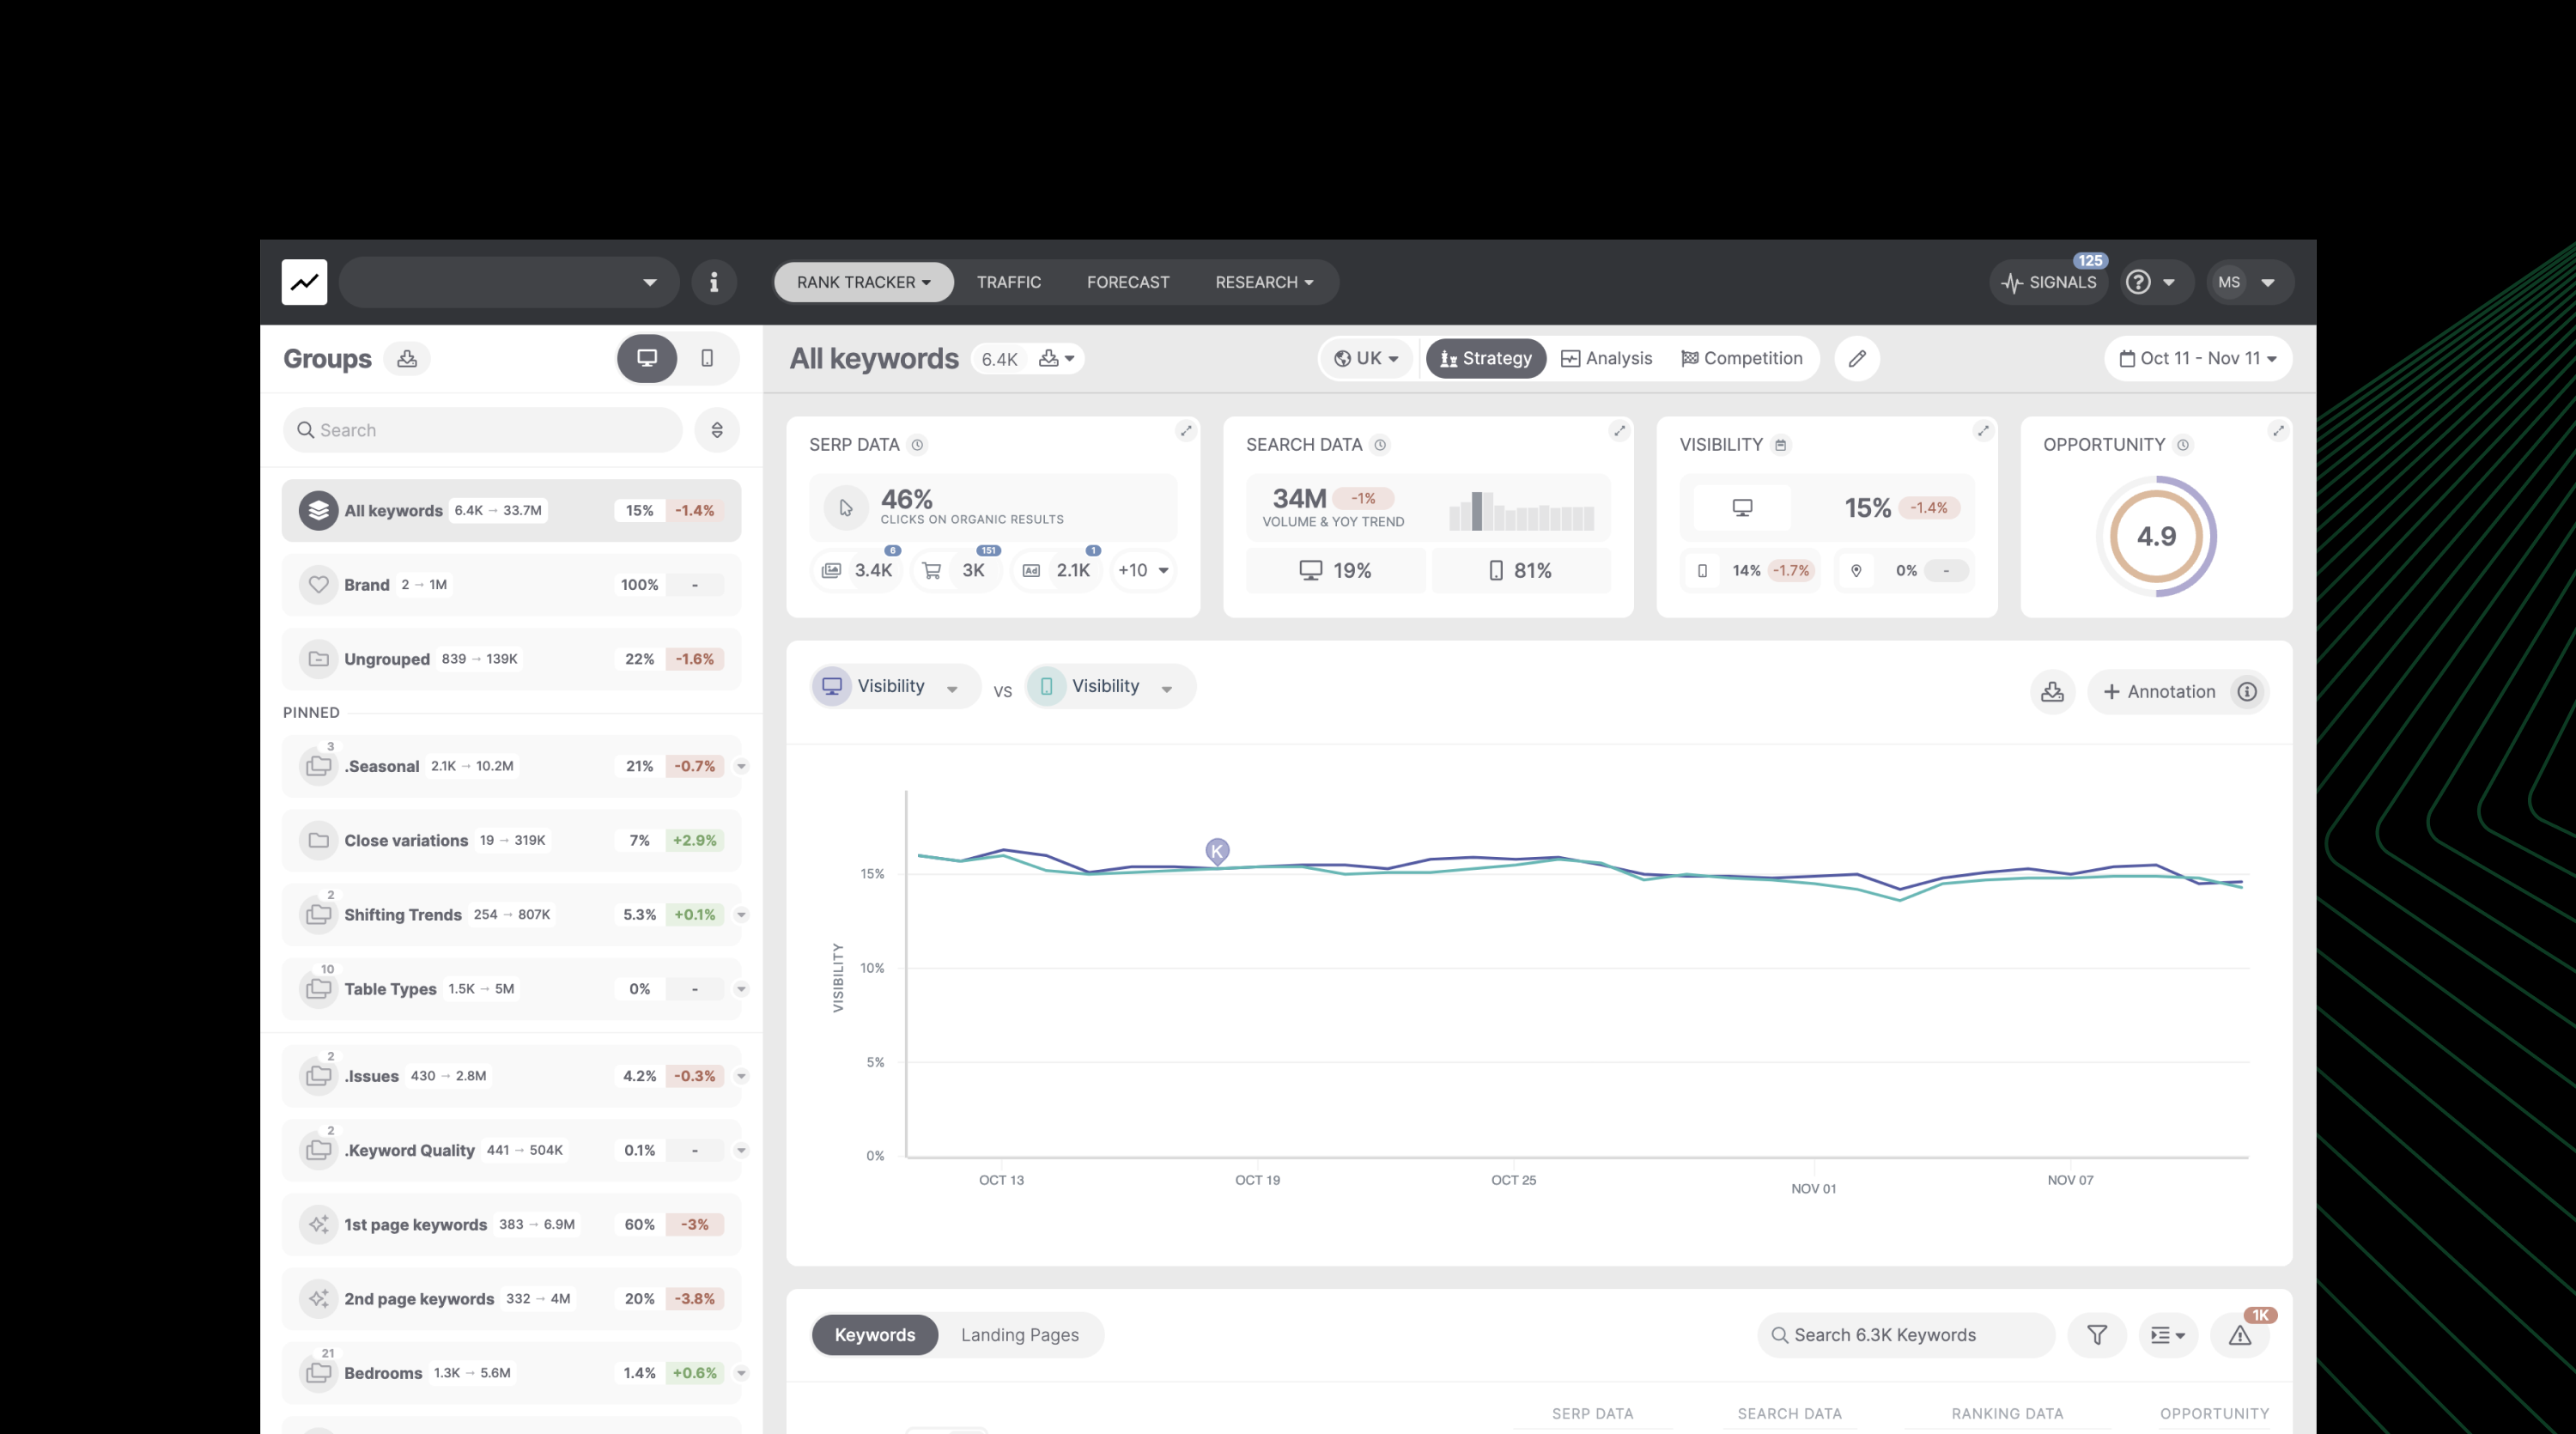Image resolution: width=2576 pixels, height=1434 pixels.
Task: Click the Add Annotation button
Action: (2160, 691)
